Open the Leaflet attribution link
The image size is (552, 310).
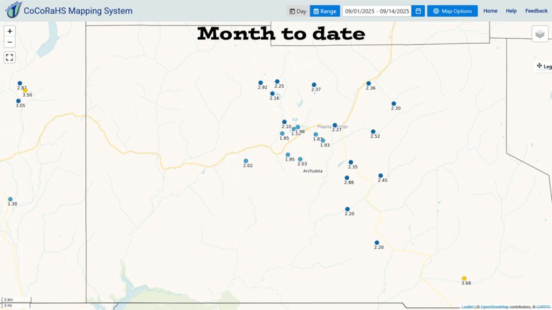[467, 307]
